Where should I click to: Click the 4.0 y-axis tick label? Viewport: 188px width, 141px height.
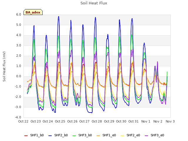tap(19, 35)
